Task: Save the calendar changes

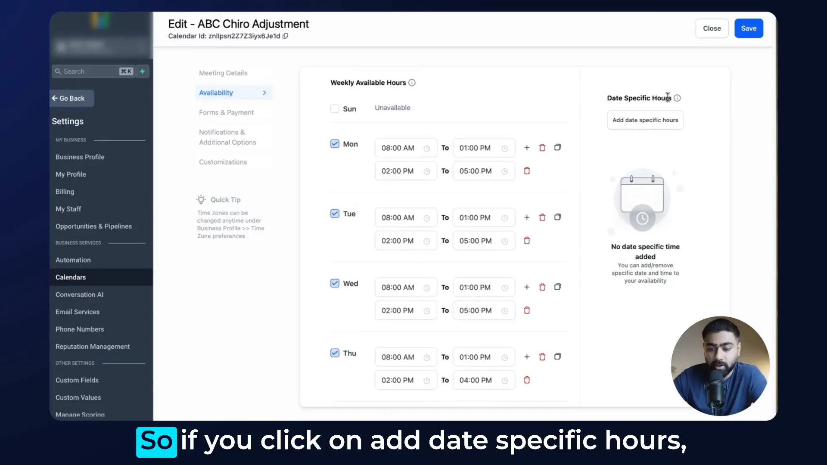Action: [x=749, y=28]
